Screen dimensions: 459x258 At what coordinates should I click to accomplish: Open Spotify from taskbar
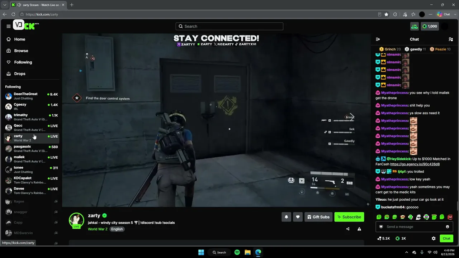(237, 252)
